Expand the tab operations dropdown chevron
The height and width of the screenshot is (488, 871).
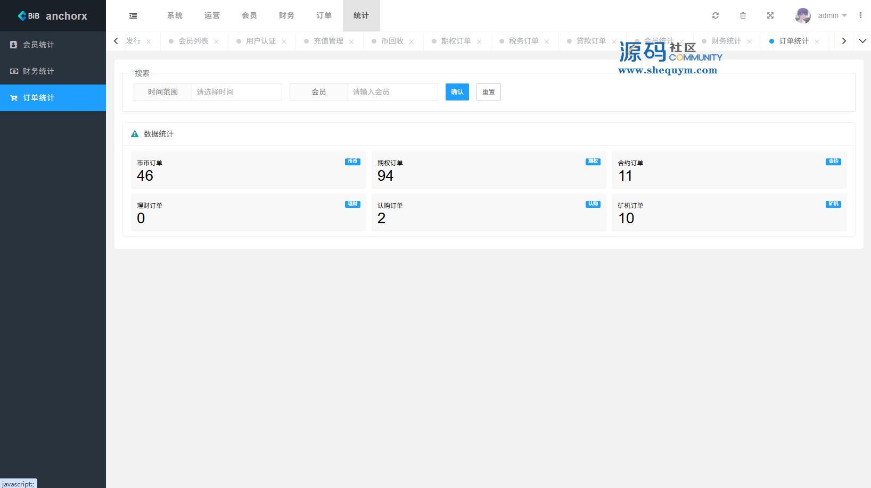[862, 41]
